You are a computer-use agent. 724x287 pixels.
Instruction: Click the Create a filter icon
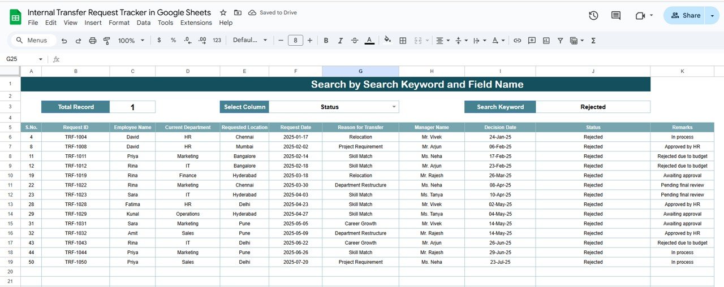[560, 41]
